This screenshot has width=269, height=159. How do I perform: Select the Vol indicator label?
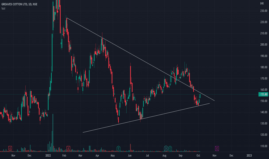tap(3, 8)
